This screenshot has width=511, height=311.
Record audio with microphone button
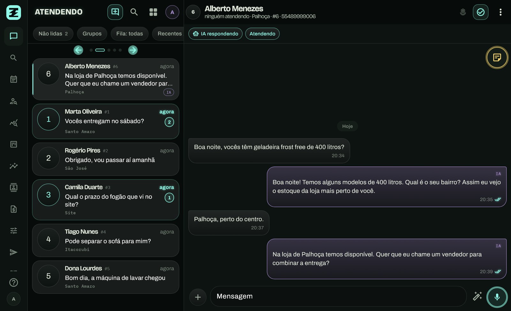[x=497, y=297]
